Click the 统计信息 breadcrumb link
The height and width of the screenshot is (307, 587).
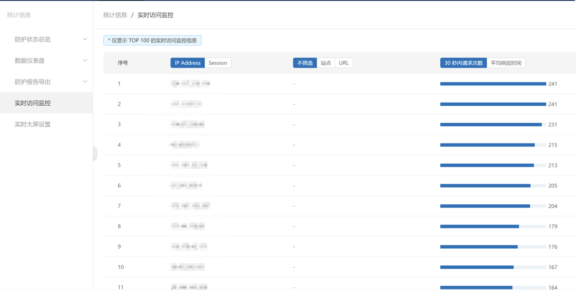point(115,15)
